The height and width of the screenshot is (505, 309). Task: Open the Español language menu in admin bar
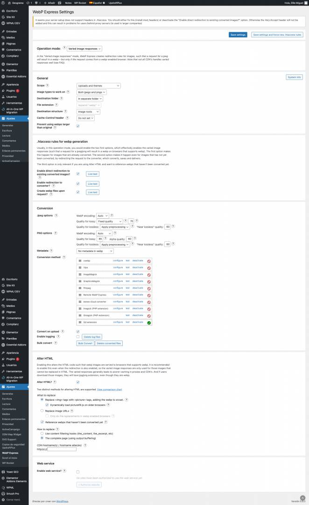[x=97, y=3]
